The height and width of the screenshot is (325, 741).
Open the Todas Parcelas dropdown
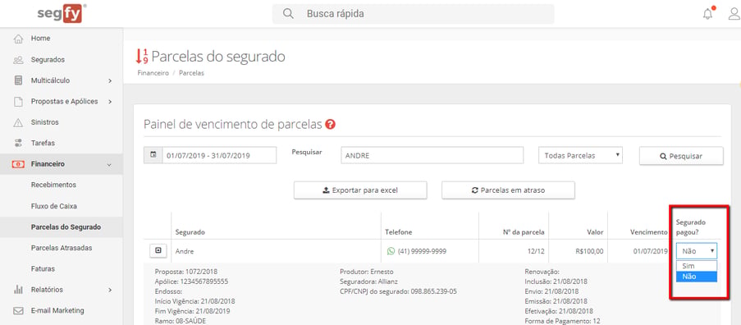[581, 155]
